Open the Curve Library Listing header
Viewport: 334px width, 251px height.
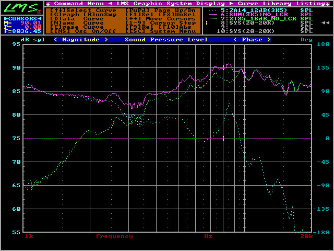point(281,4)
